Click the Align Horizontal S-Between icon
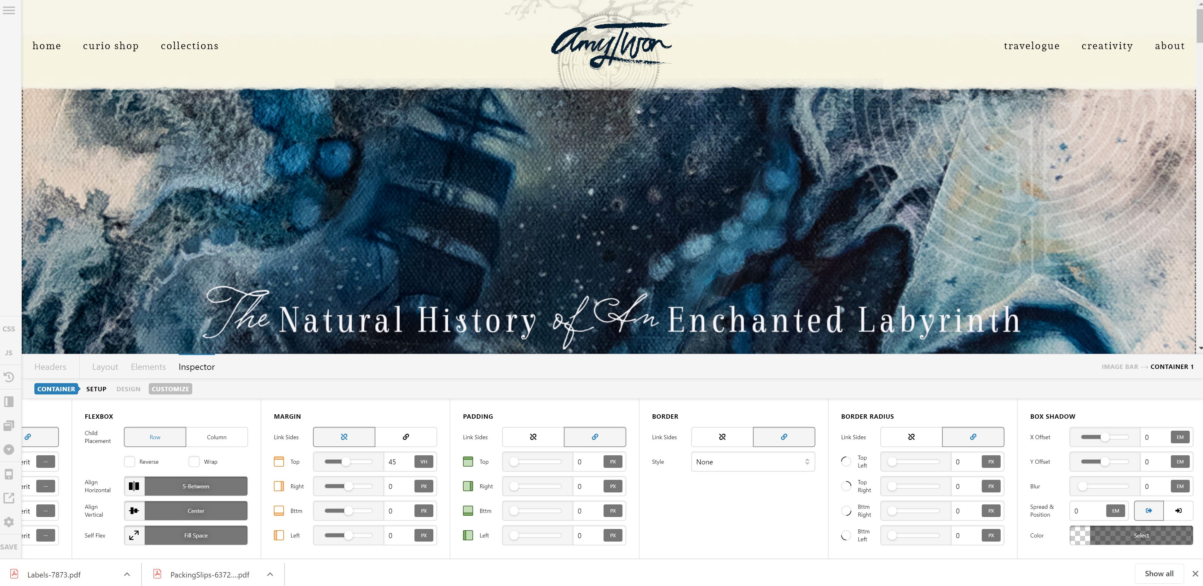 tap(134, 486)
